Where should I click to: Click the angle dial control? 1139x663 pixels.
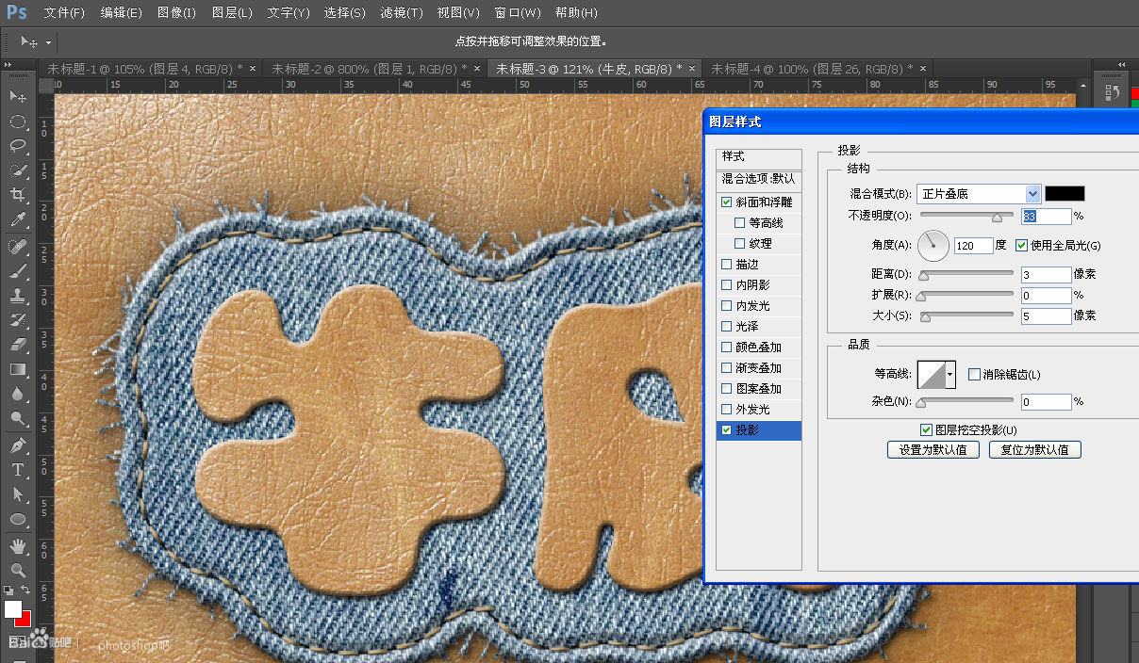coord(933,246)
